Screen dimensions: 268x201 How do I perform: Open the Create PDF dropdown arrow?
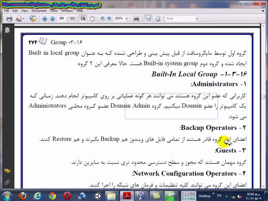pyautogui.click(x=23, y=18)
